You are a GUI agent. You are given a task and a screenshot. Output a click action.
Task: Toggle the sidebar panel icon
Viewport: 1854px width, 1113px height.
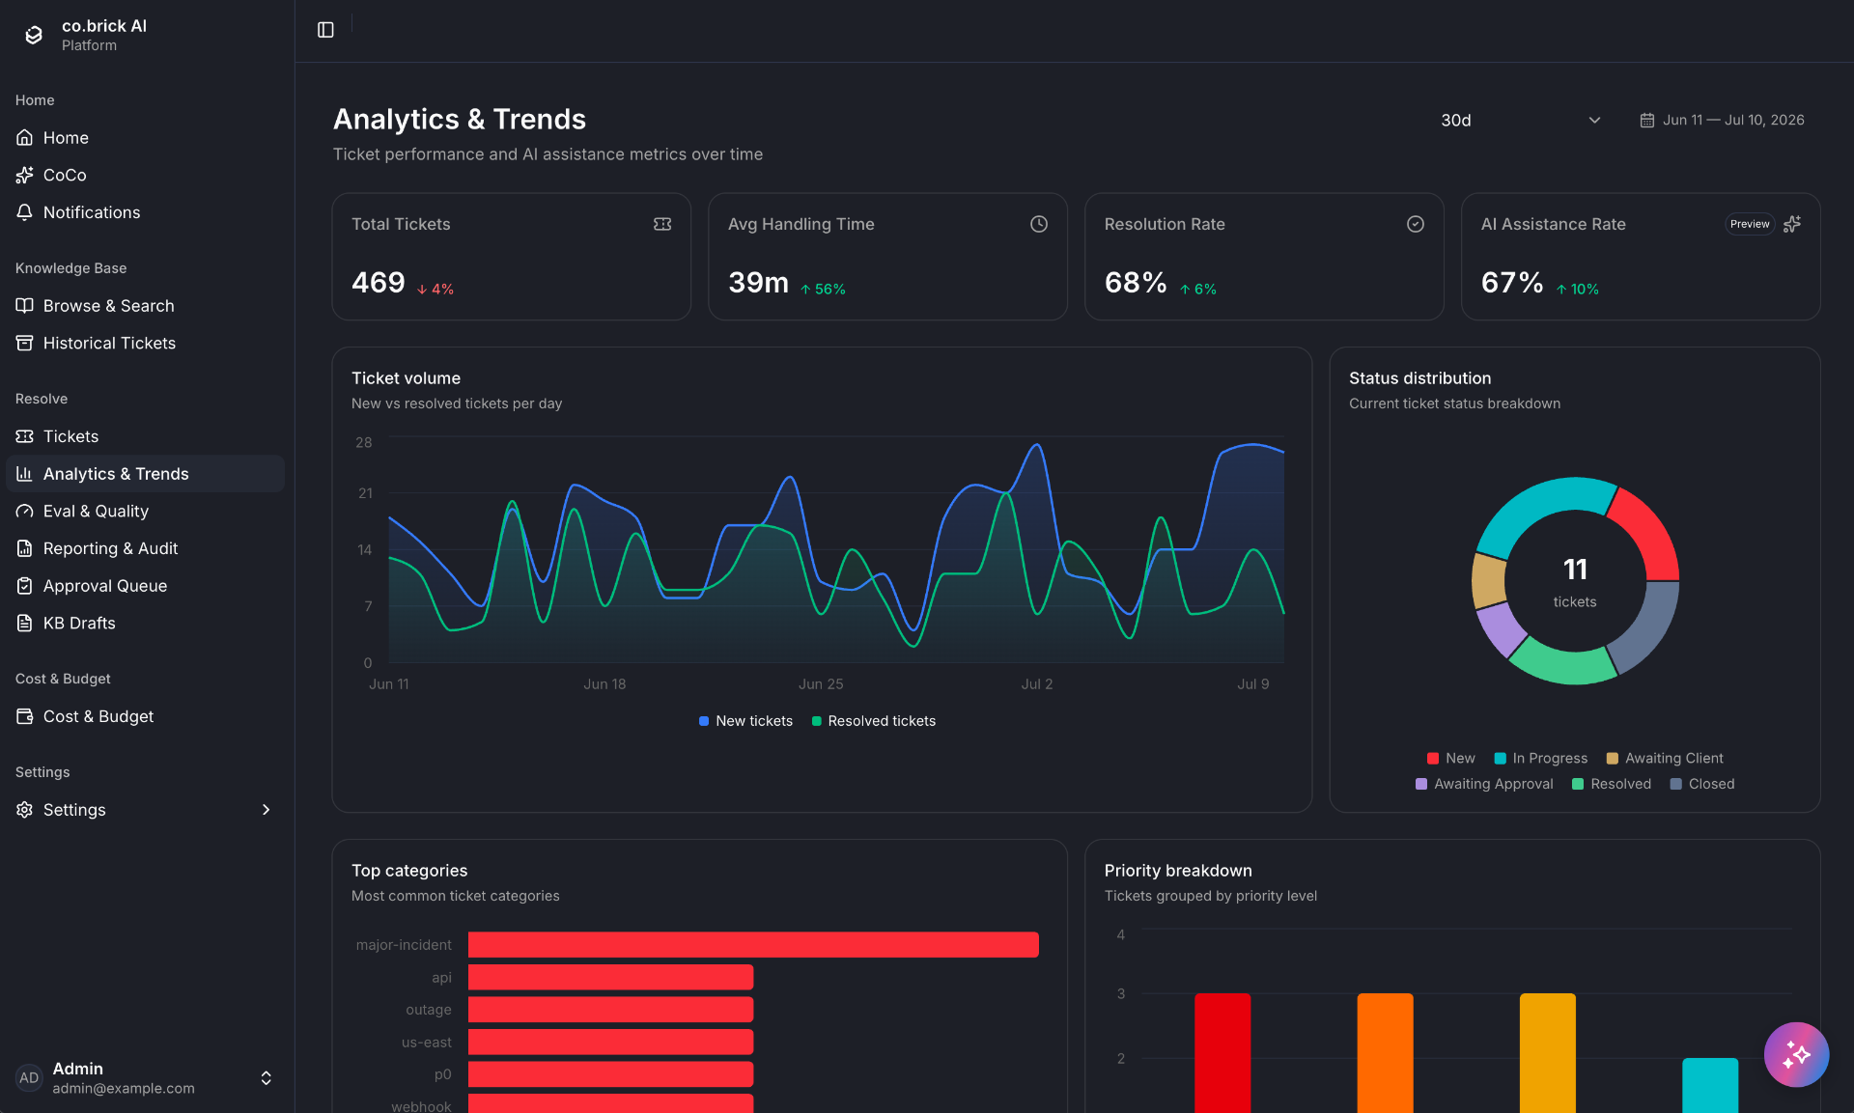tap(325, 30)
